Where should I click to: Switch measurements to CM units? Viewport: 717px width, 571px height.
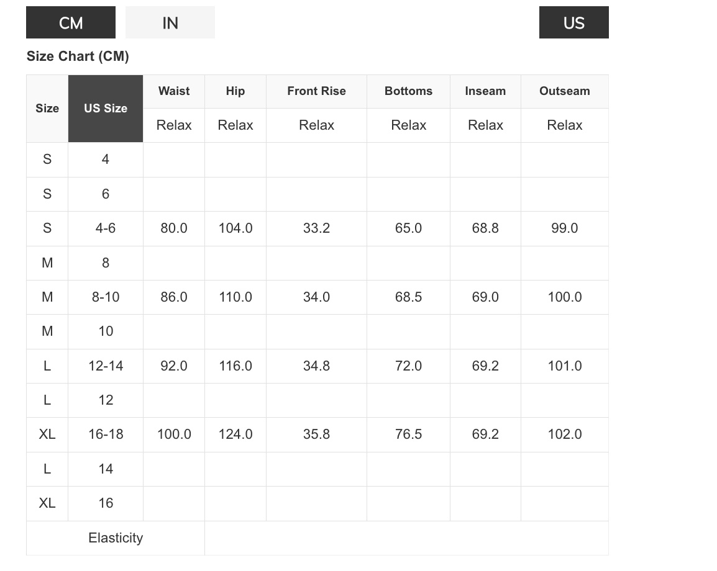71,23
